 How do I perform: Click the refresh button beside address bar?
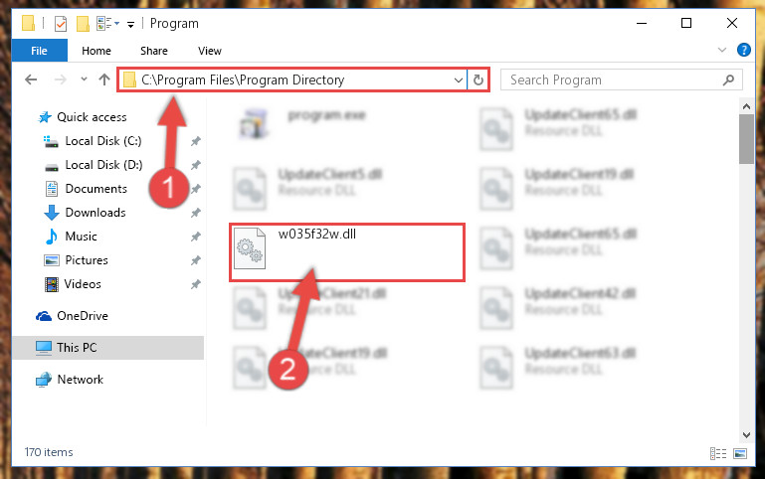coord(478,80)
